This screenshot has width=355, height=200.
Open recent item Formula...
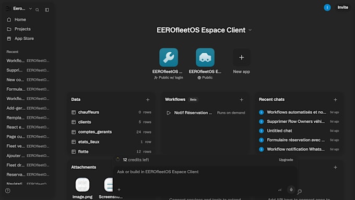point(28,89)
